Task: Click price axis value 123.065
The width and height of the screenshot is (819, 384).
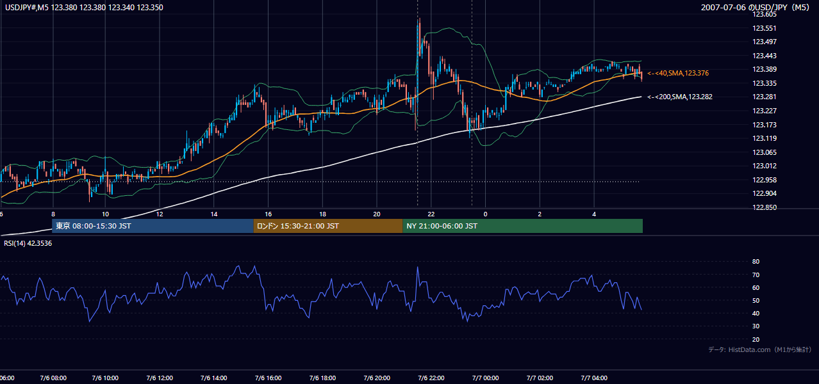Action: click(765, 152)
